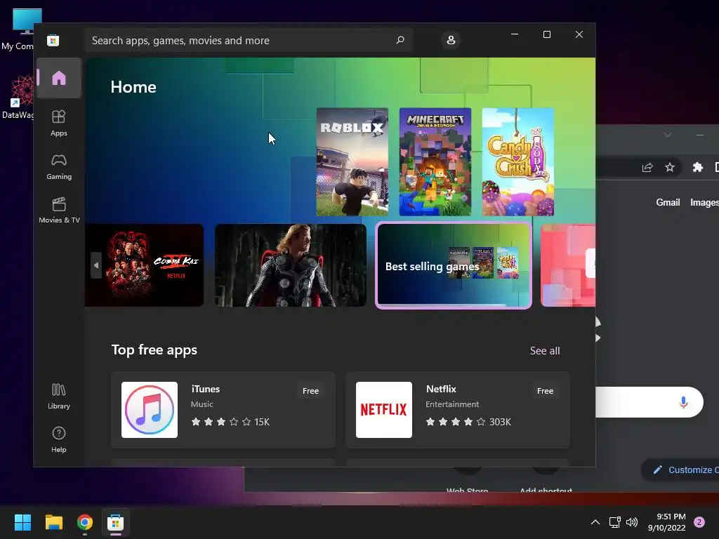Open the Movies & TV section

tap(59, 210)
